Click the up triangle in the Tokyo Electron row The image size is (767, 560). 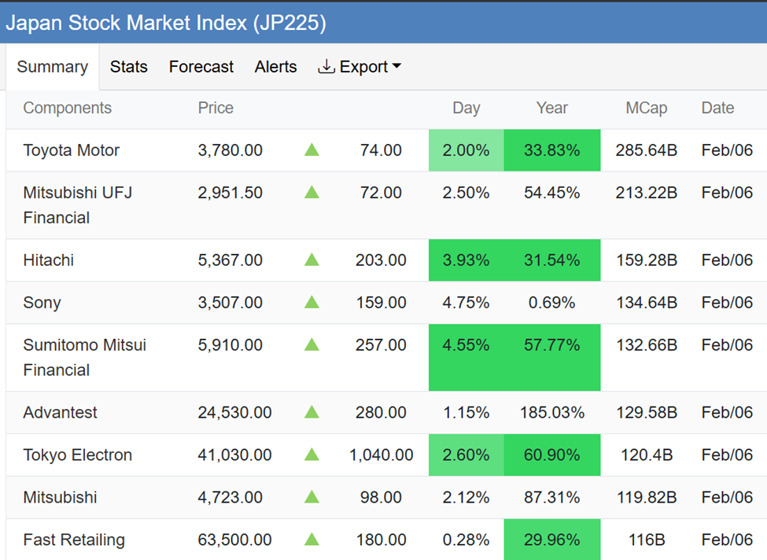(x=311, y=455)
